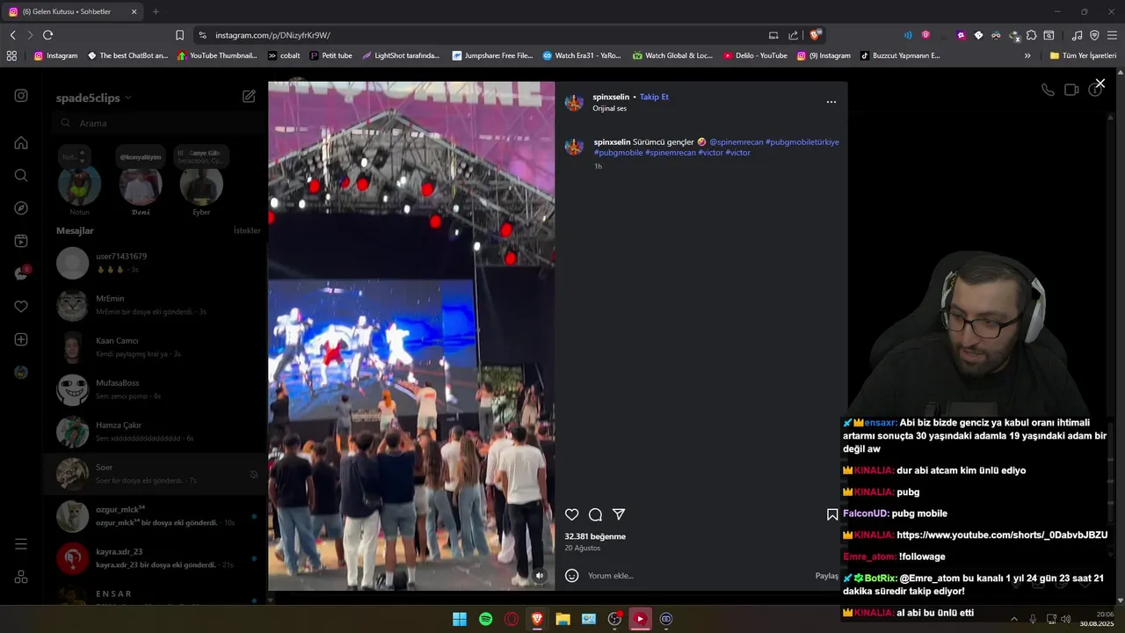Click the 32.381 beğenme likes count
Image resolution: width=1125 pixels, height=633 pixels.
tap(595, 536)
